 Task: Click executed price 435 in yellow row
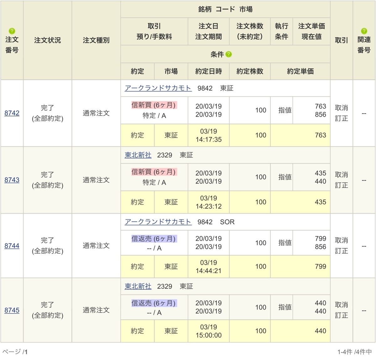321,202
